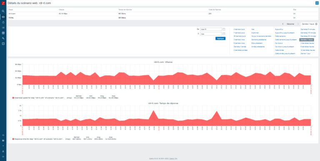Screen dimensions: 320x161
Task: Select Dernières 5 minutes period
Action: tap(308, 29)
